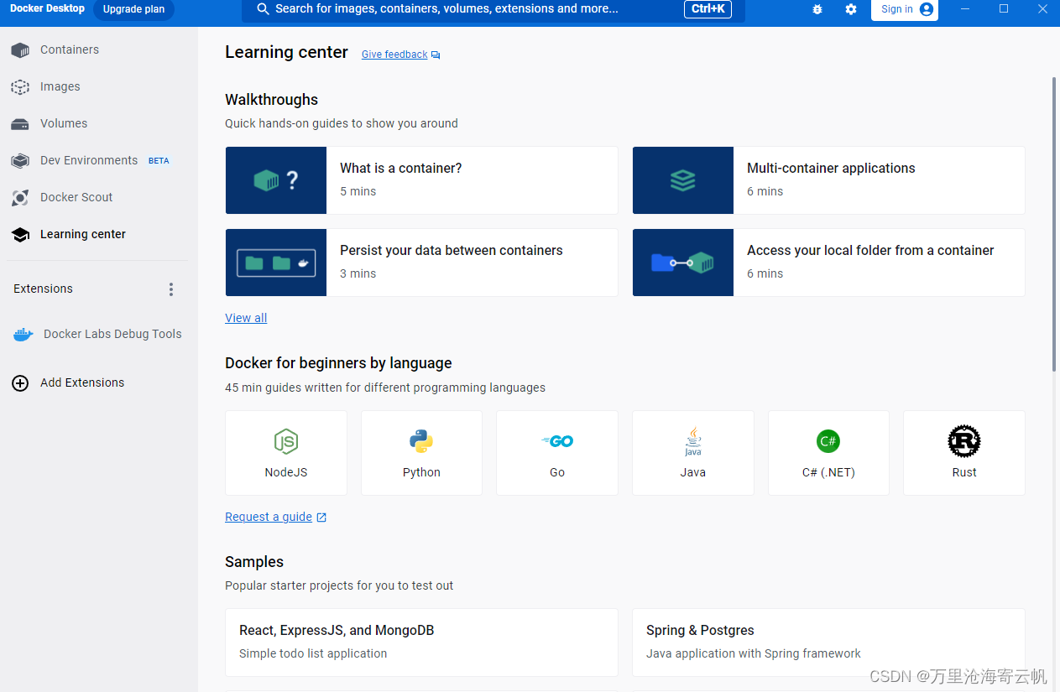The width and height of the screenshot is (1060, 692).
Task: Click the magnifier icon in search bar
Action: click(x=263, y=9)
